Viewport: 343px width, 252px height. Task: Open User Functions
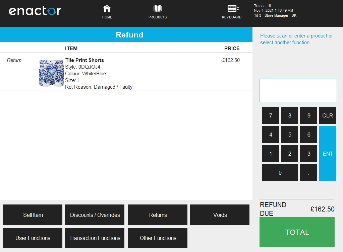click(x=32, y=238)
